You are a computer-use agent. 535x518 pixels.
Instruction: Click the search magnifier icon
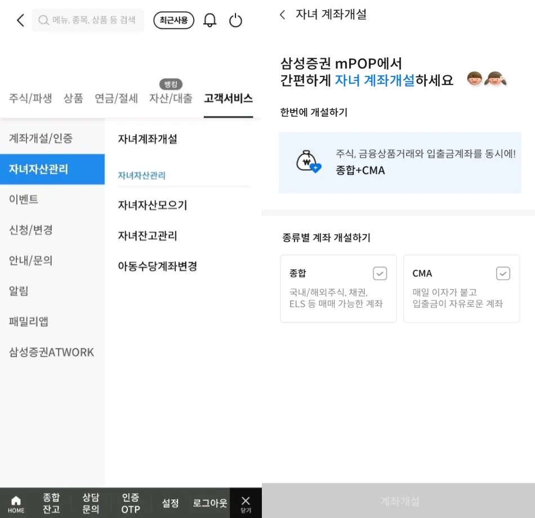[43, 20]
